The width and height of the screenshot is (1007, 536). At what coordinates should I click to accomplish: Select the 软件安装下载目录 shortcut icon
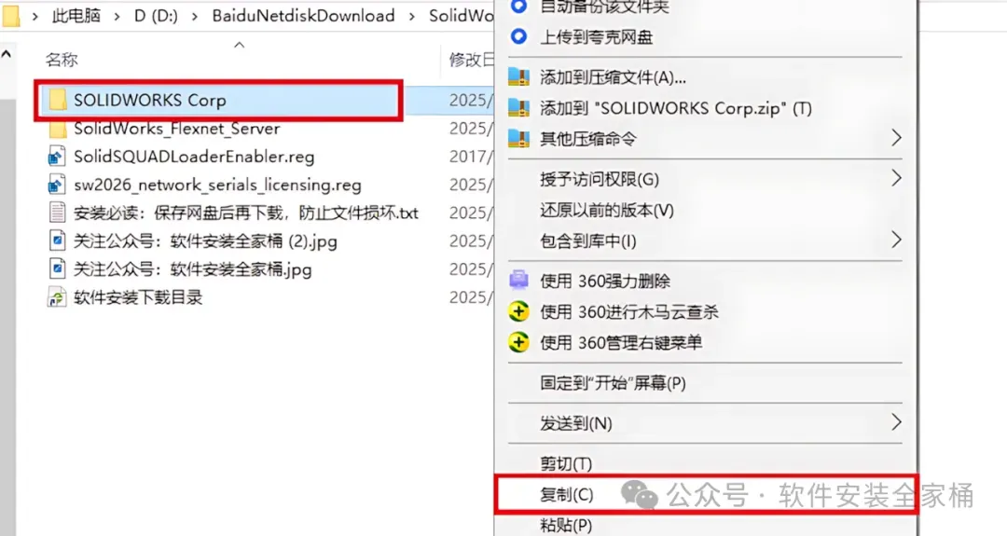click(x=57, y=297)
